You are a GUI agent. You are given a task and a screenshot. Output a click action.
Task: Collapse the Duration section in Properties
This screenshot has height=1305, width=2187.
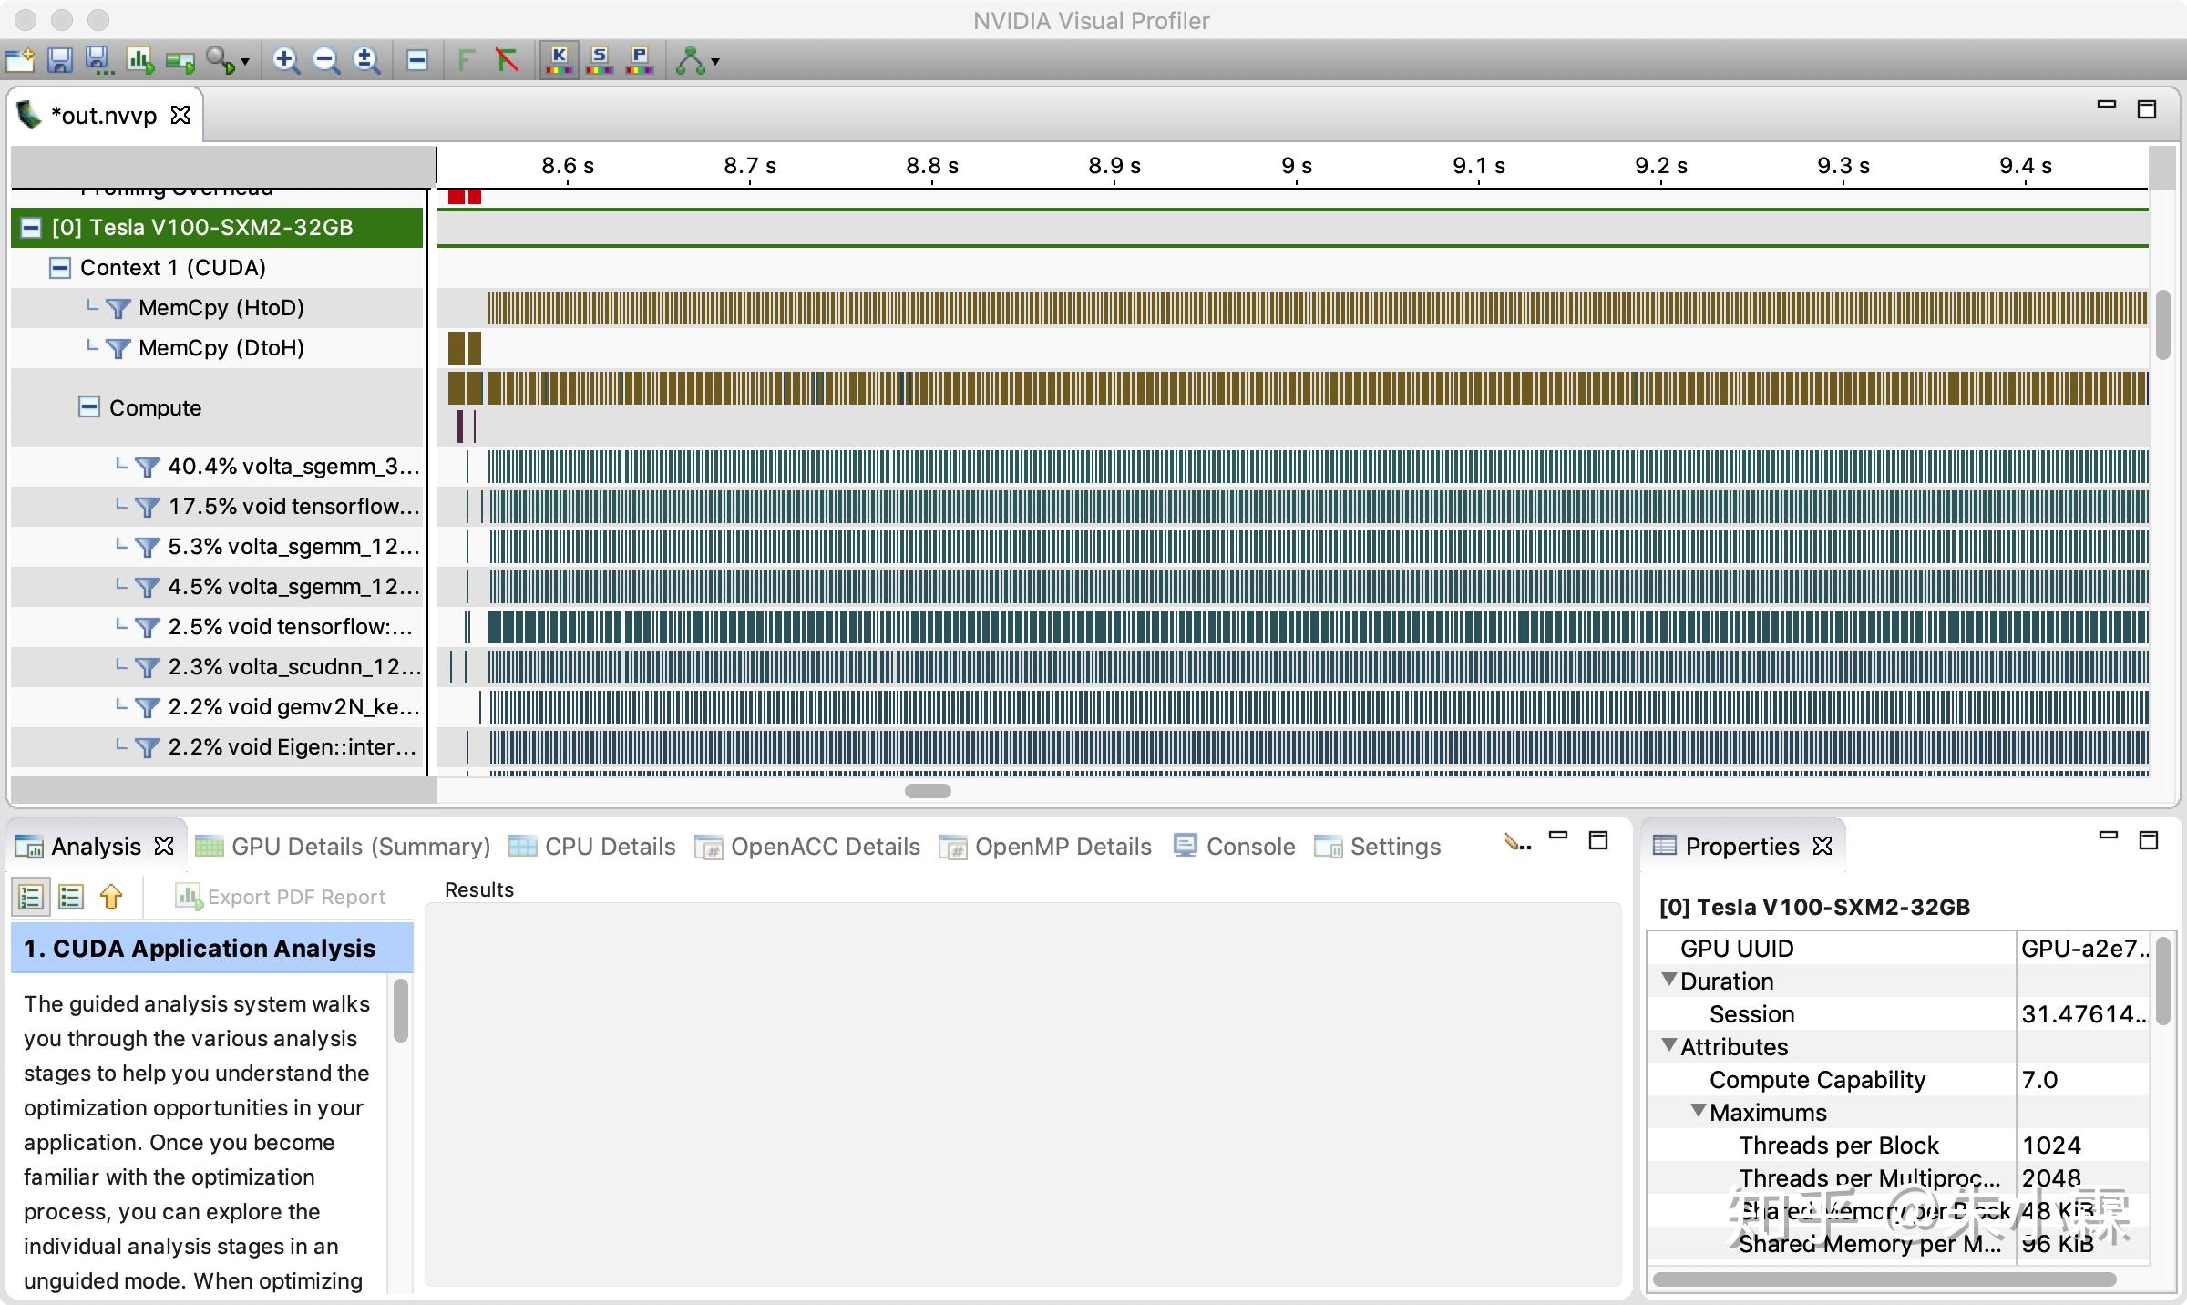tap(1669, 981)
